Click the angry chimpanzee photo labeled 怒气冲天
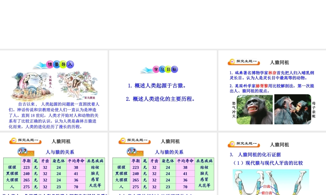 pyautogui.click(x=255, y=110)
